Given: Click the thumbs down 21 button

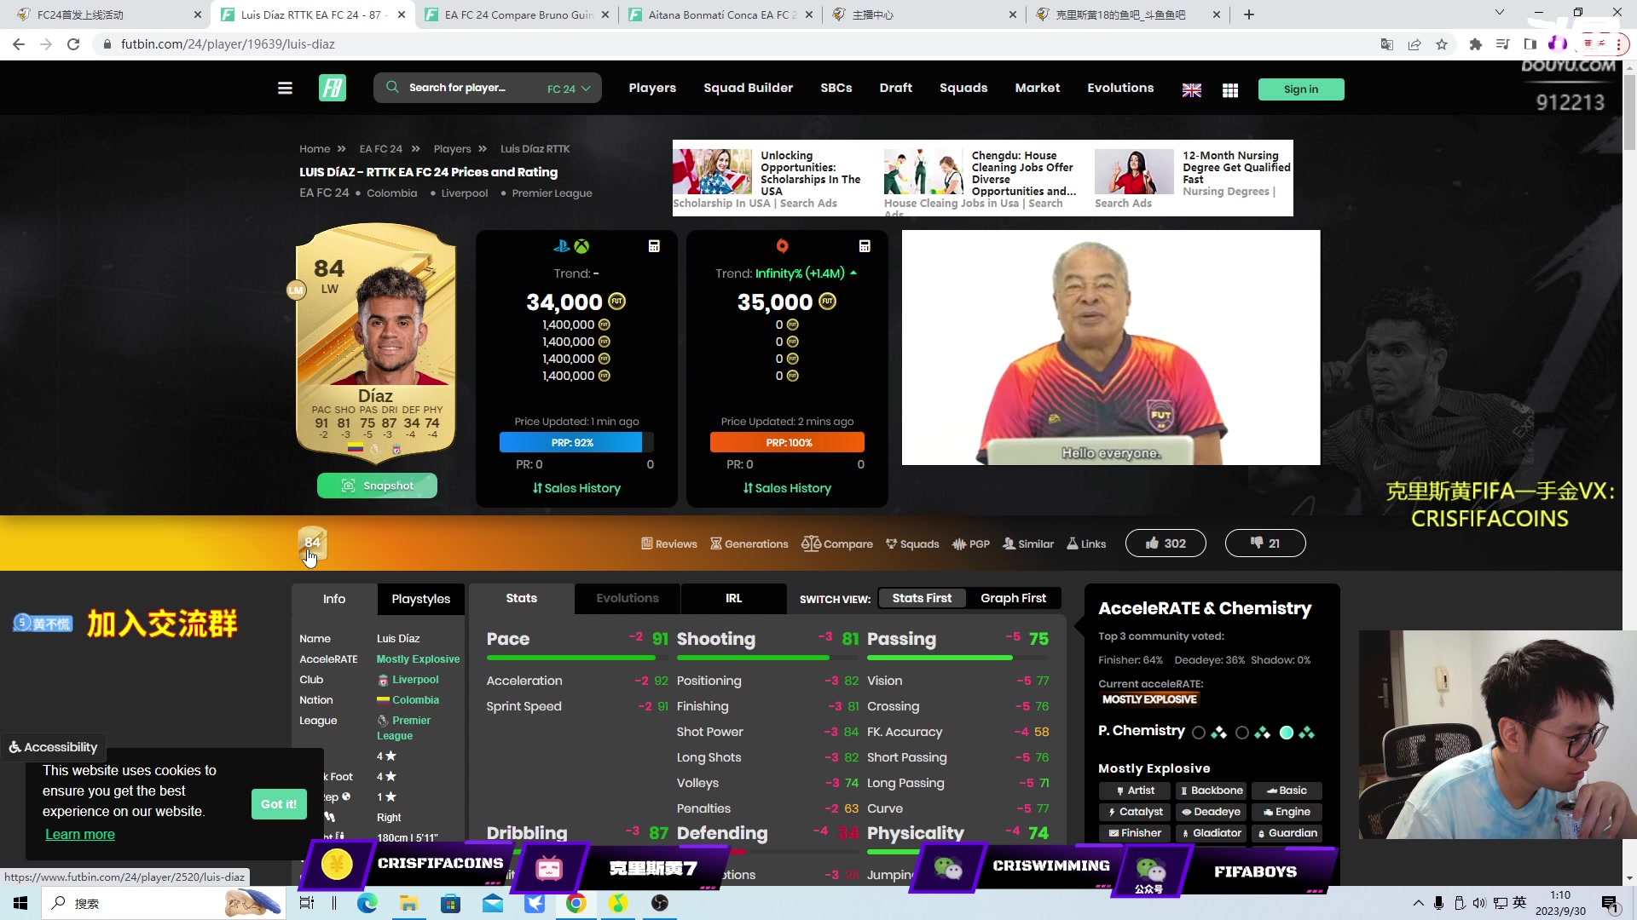Looking at the screenshot, I should coord(1264,543).
